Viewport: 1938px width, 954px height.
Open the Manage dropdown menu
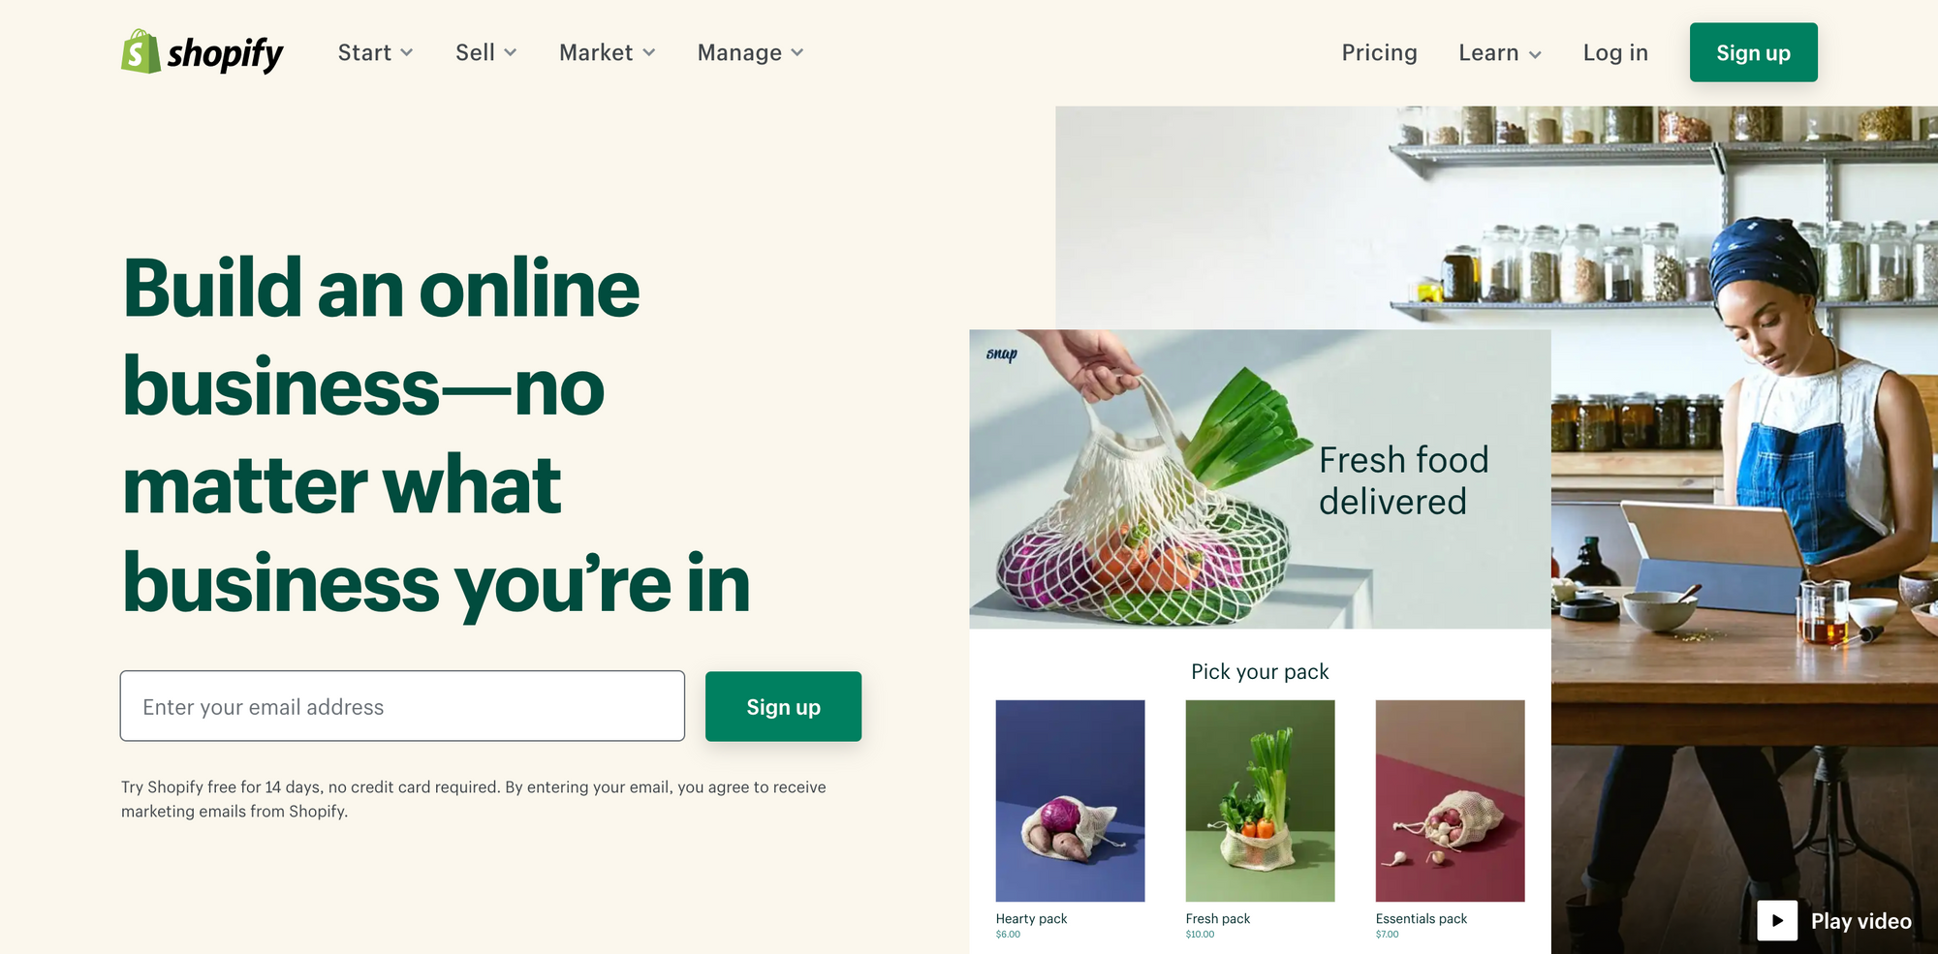(751, 52)
